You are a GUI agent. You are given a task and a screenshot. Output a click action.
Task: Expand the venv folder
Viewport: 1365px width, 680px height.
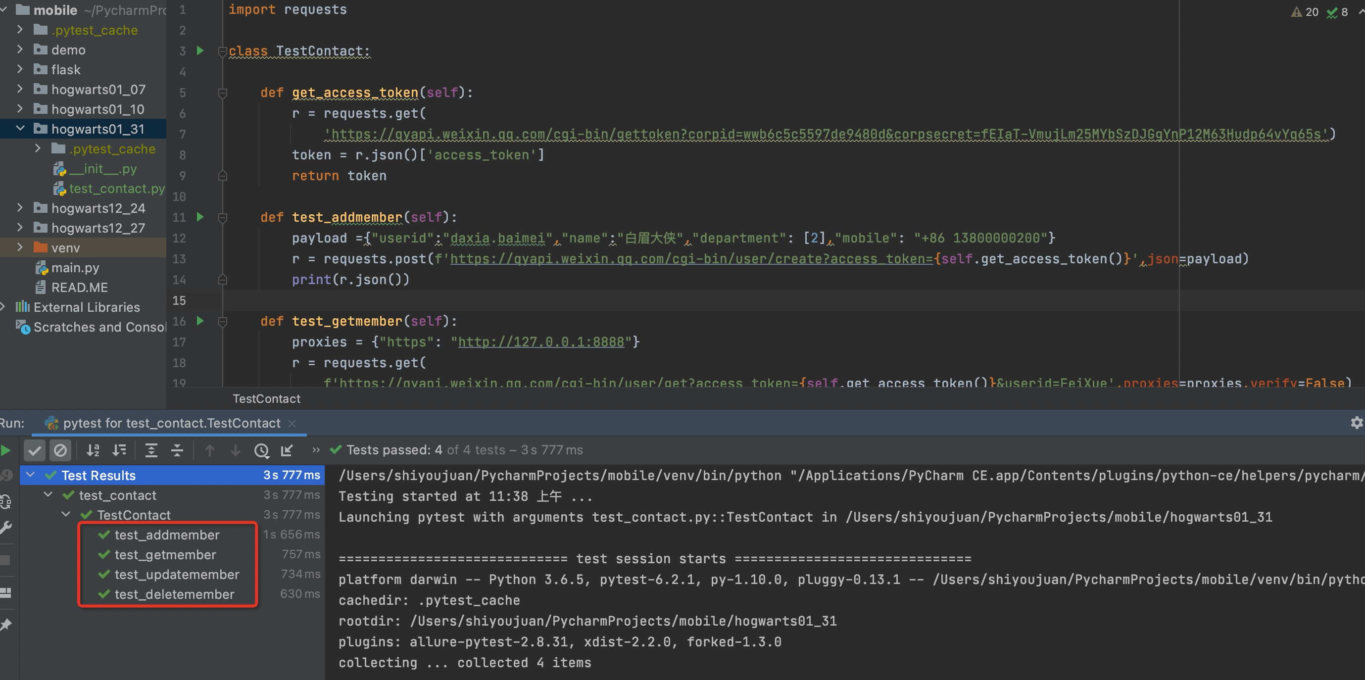pos(20,247)
